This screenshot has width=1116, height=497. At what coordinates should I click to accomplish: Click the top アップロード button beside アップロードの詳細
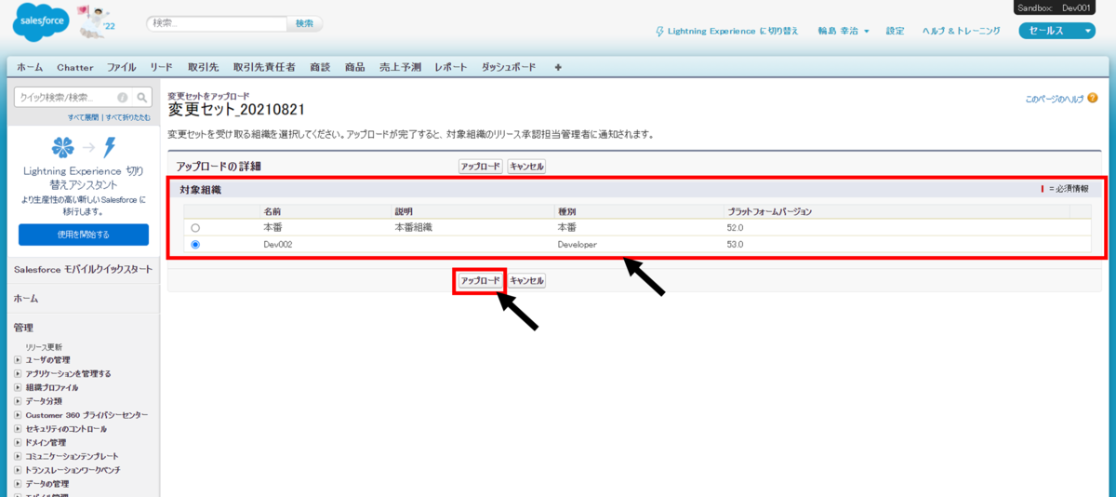coord(481,167)
